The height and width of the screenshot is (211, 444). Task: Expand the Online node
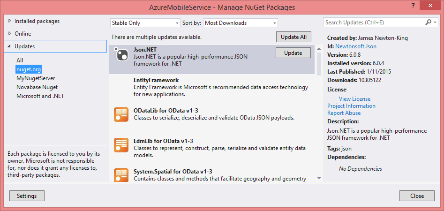10,33
